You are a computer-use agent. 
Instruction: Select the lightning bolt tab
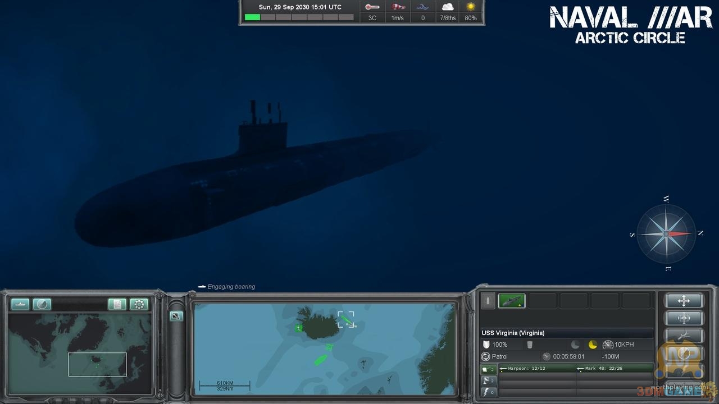pos(489,392)
